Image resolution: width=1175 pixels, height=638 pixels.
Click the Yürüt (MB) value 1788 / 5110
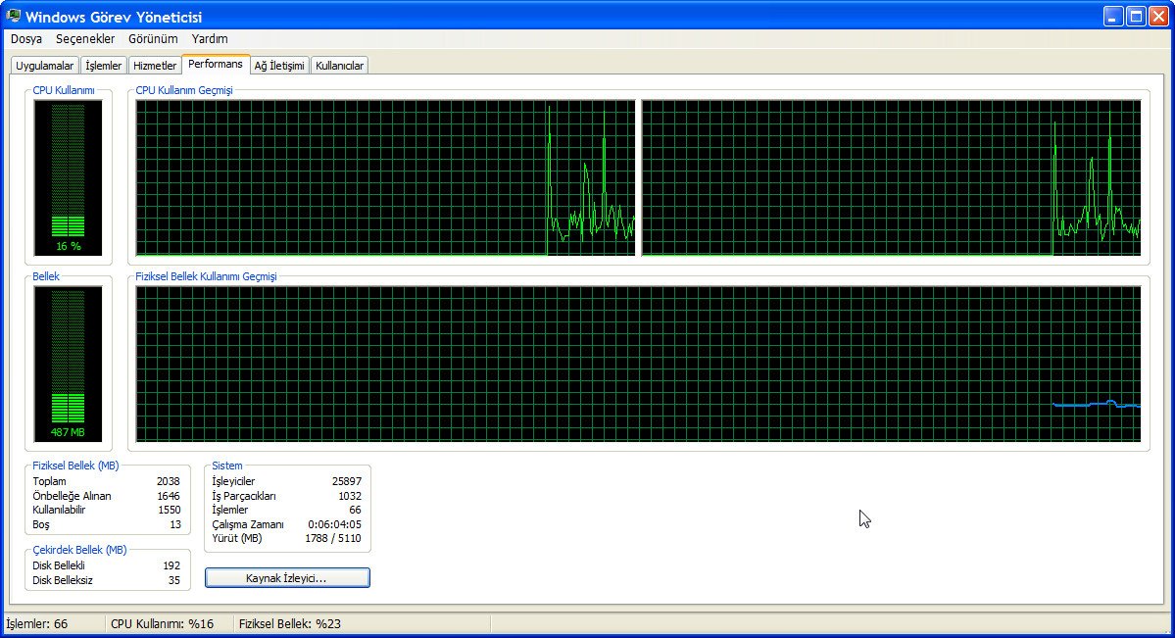point(333,538)
